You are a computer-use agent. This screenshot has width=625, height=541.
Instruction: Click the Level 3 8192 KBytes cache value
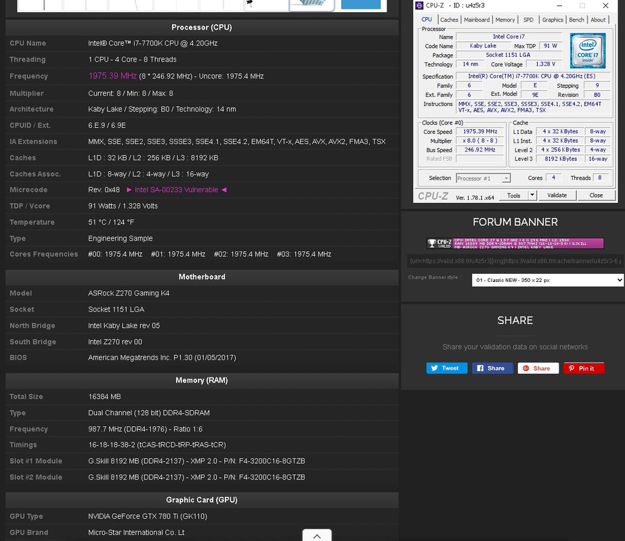tap(561, 159)
